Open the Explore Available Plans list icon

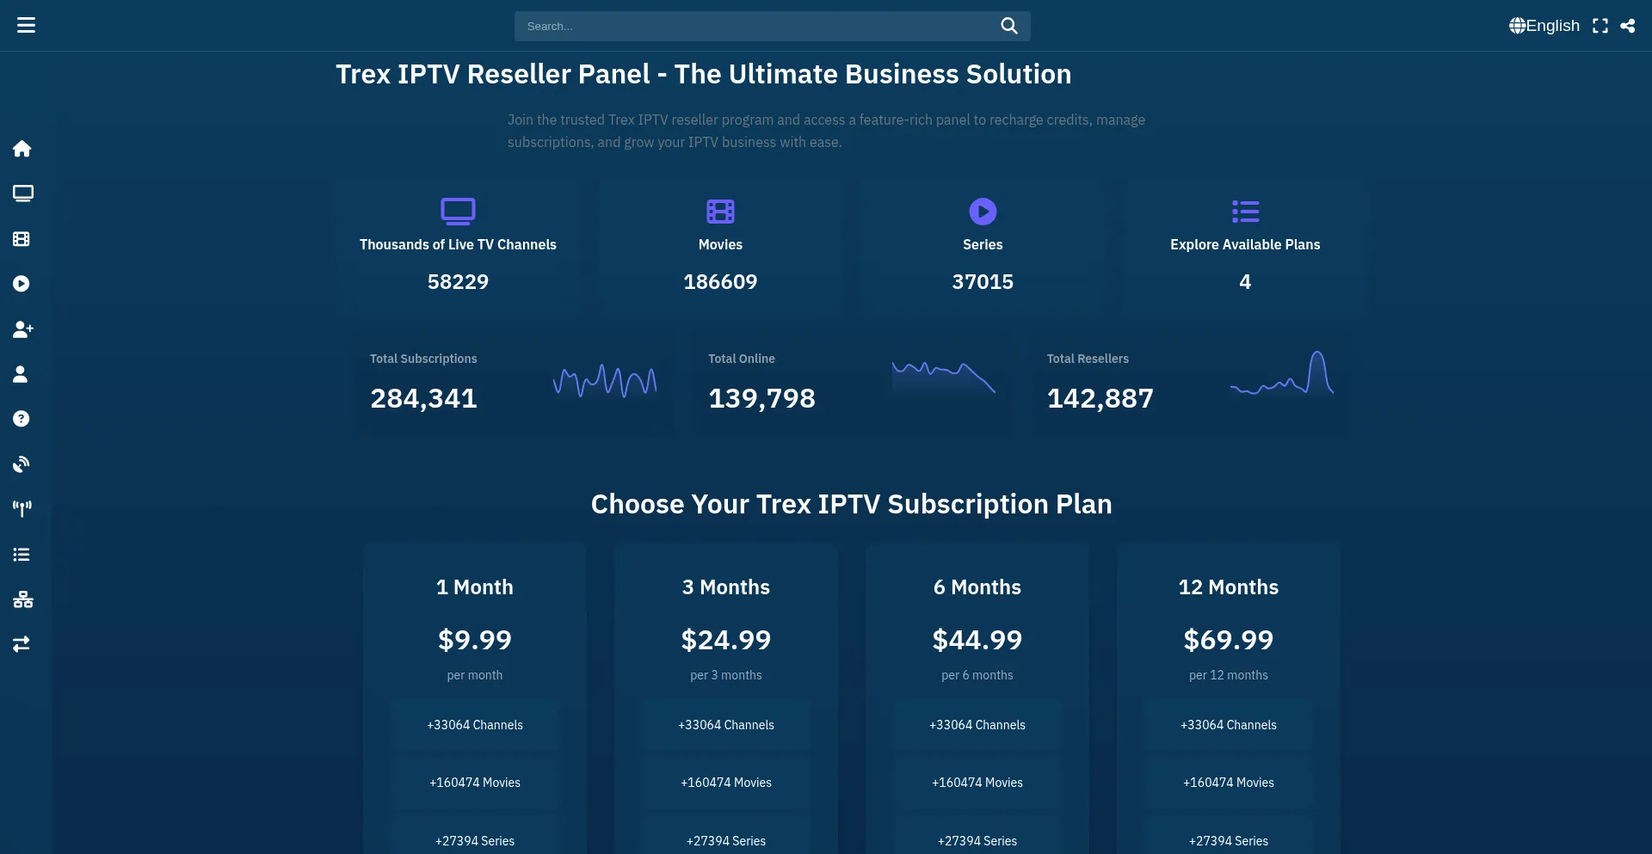coord(1245,211)
